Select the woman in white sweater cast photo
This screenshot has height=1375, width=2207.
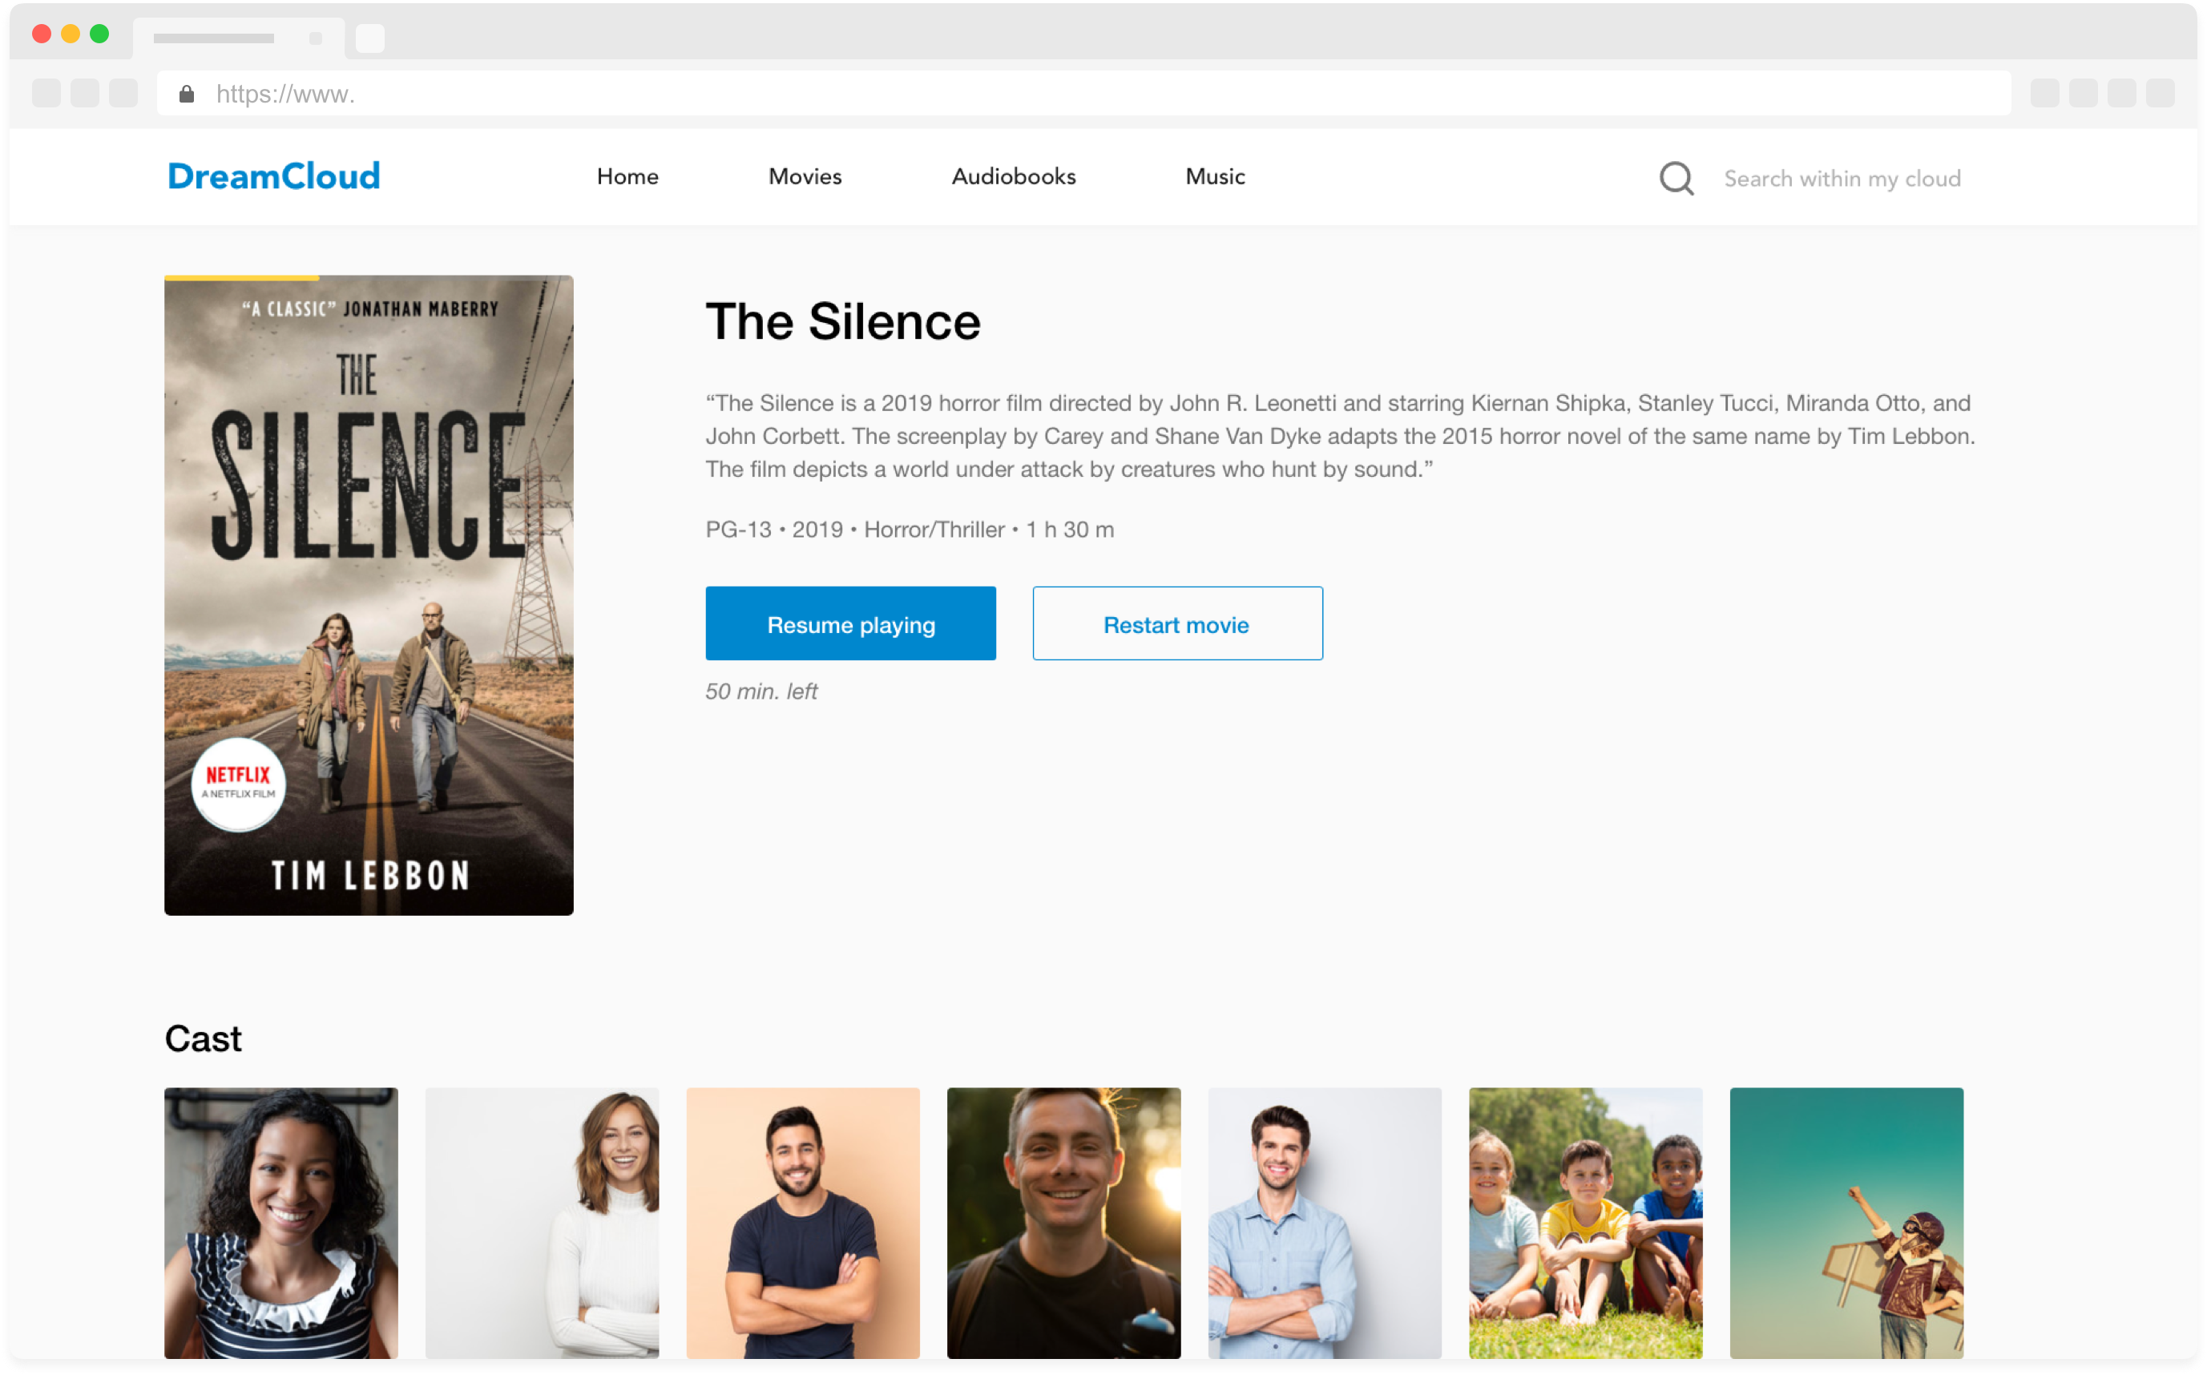542,1222
